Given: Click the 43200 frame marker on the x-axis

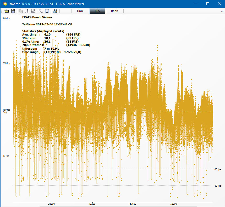Looking at the screenshot, I should (92, 204).
